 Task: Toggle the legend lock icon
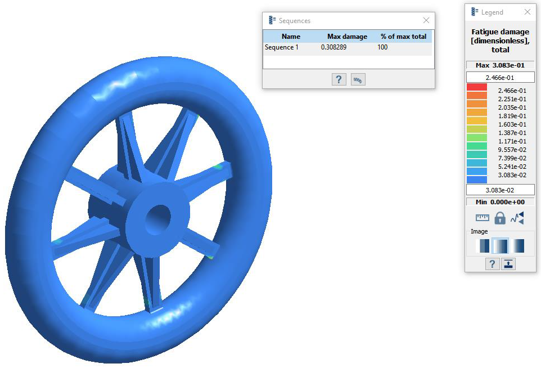click(x=500, y=218)
